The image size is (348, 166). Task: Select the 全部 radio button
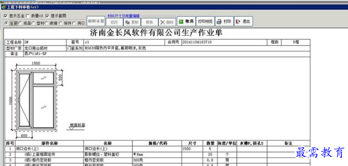(6, 23)
